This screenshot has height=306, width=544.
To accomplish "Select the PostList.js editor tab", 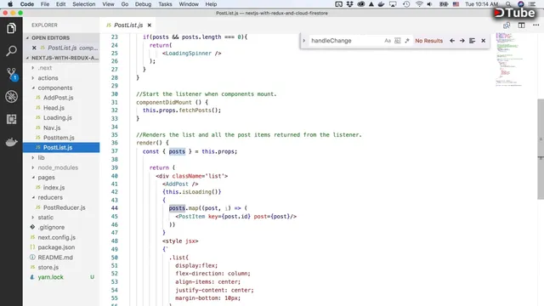I will 128,25.
